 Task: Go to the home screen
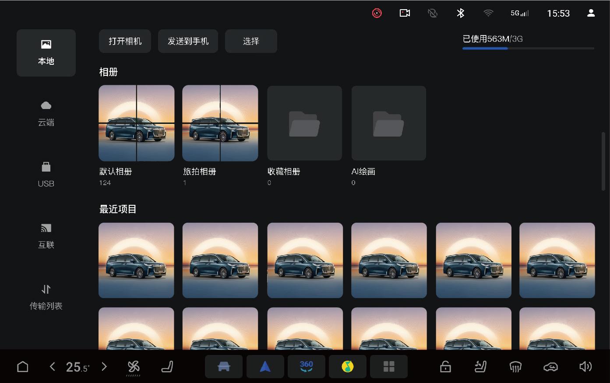23,366
